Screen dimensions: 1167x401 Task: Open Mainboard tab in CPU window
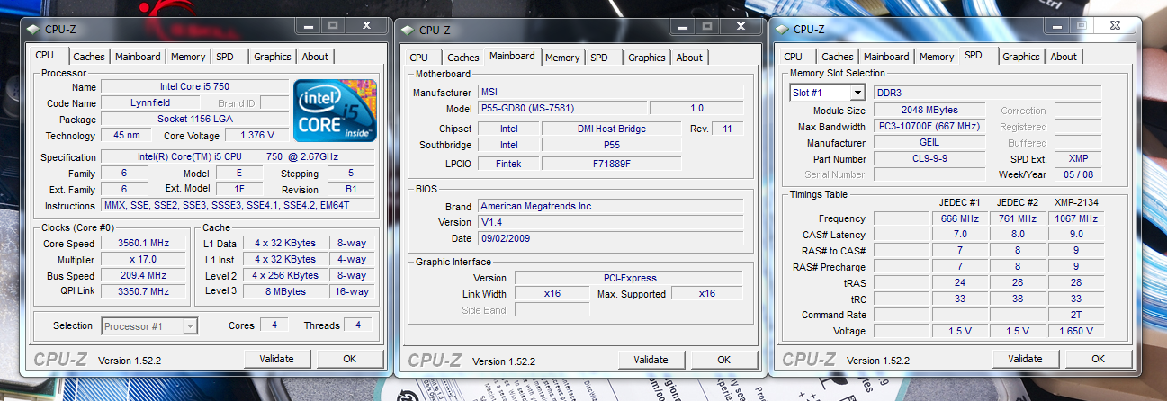138,57
